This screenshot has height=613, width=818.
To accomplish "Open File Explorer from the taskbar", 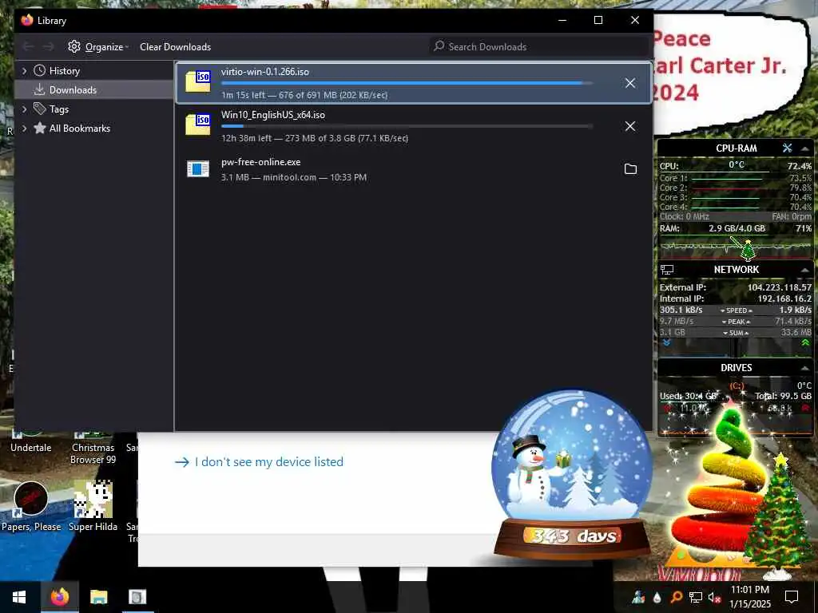I will point(98,597).
